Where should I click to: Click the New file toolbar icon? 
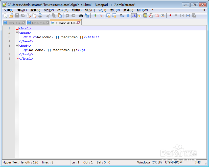pos(6,15)
